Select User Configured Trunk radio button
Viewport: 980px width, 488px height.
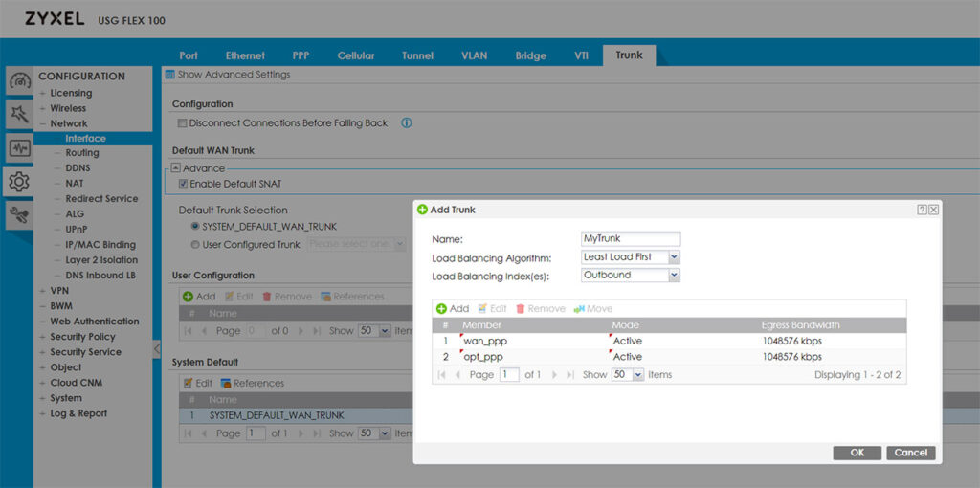pos(195,244)
